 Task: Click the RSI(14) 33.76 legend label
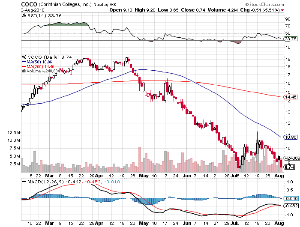click(x=45, y=16)
